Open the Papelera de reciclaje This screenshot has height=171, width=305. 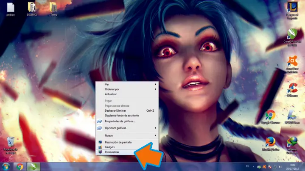click(x=11, y=145)
